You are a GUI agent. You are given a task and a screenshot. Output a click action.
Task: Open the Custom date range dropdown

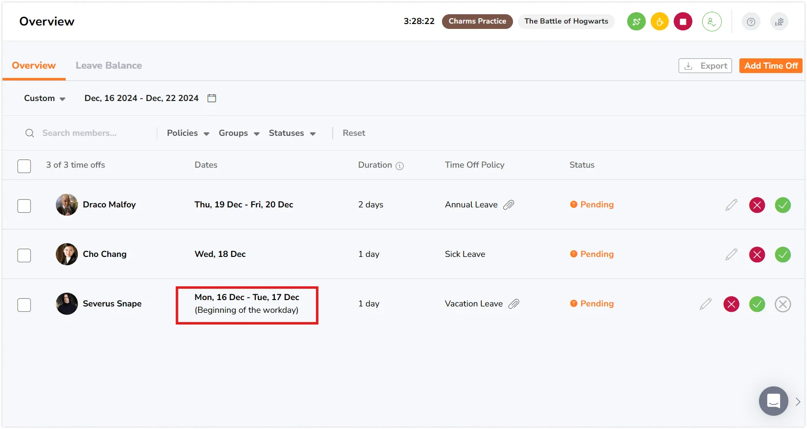[x=45, y=98]
